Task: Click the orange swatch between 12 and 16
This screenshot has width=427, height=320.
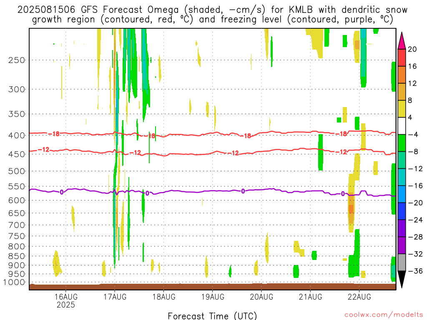Action: pyautogui.click(x=402, y=75)
